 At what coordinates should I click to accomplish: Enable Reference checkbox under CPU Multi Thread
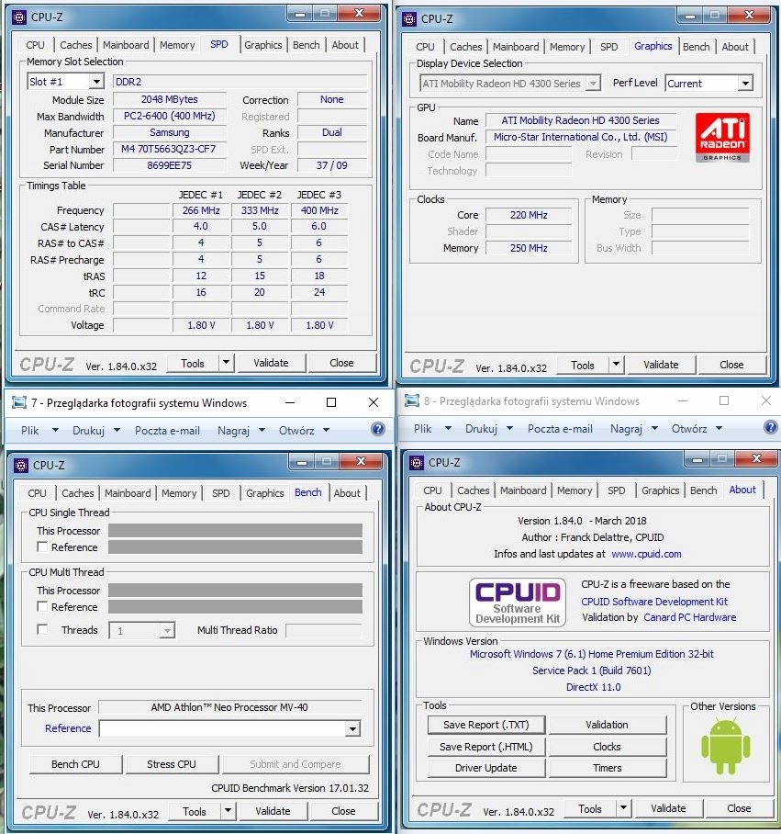42,606
